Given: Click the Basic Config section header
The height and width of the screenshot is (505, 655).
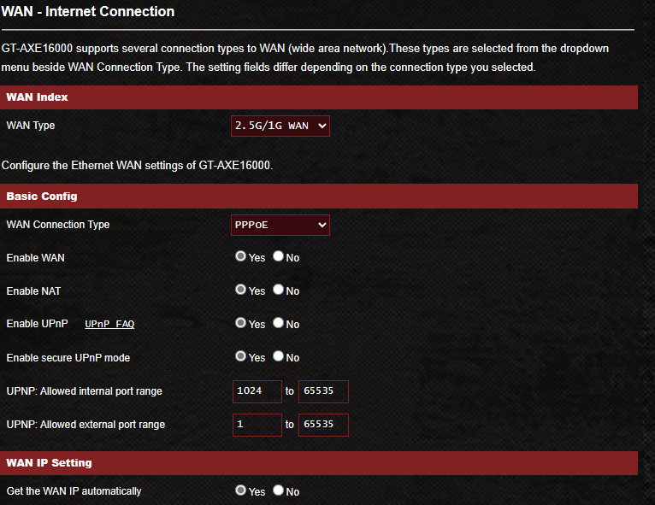Looking at the screenshot, I should (319, 197).
